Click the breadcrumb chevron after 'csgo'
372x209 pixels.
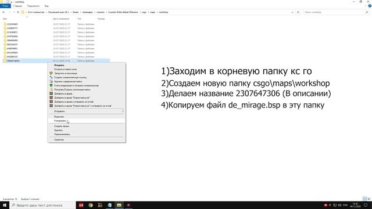[148, 12]
